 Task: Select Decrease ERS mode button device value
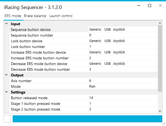pyautogui.click(x=123, y=64)
